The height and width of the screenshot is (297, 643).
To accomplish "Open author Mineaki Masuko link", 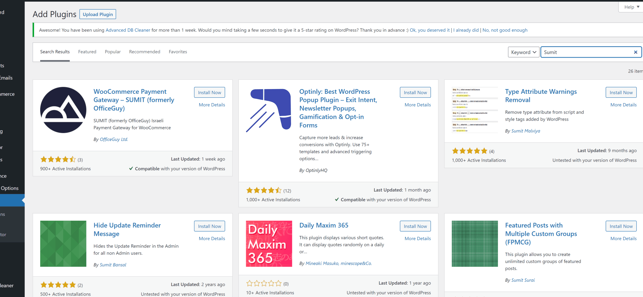I will (339, 264).
